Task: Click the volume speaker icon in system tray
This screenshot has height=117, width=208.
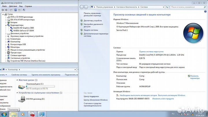Action: click(188, 114)
